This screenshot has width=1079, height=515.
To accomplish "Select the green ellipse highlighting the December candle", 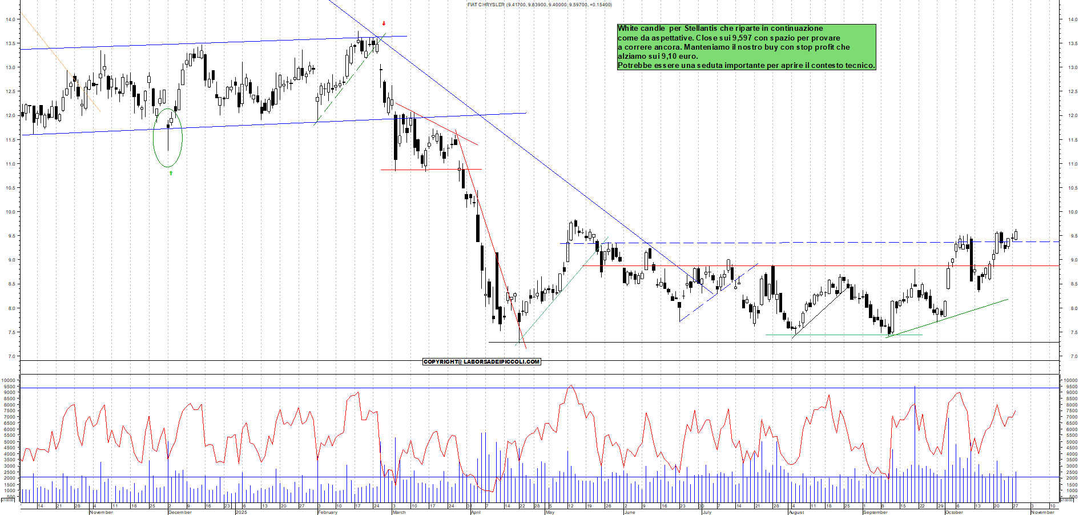I will tap(168, 137).
